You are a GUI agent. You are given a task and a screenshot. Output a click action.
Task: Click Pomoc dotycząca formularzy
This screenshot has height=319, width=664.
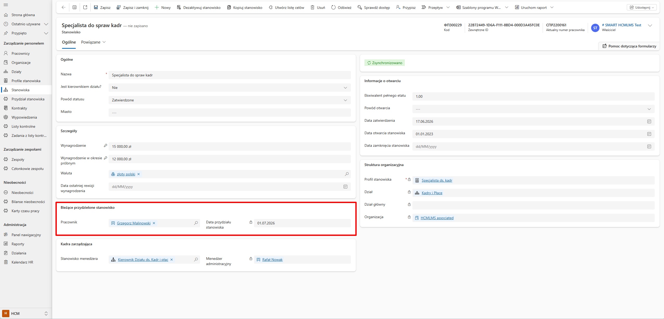[x=629, y=46]
